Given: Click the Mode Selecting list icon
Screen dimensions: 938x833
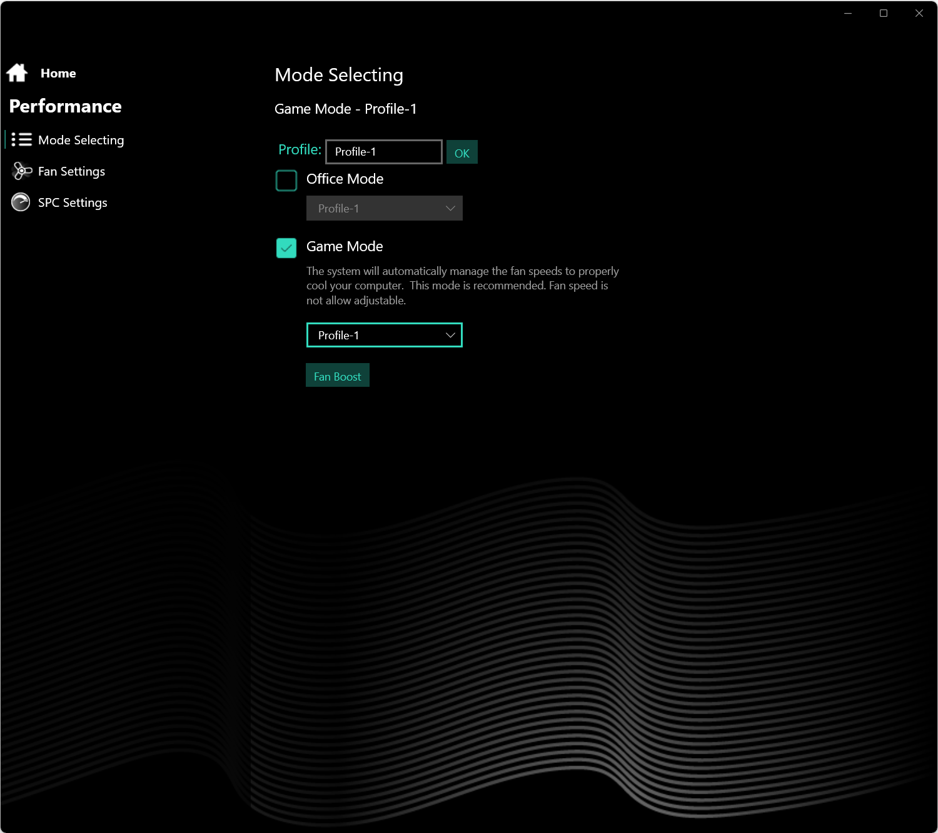Looking at the screenshot, I should click(x=21, y=139).
